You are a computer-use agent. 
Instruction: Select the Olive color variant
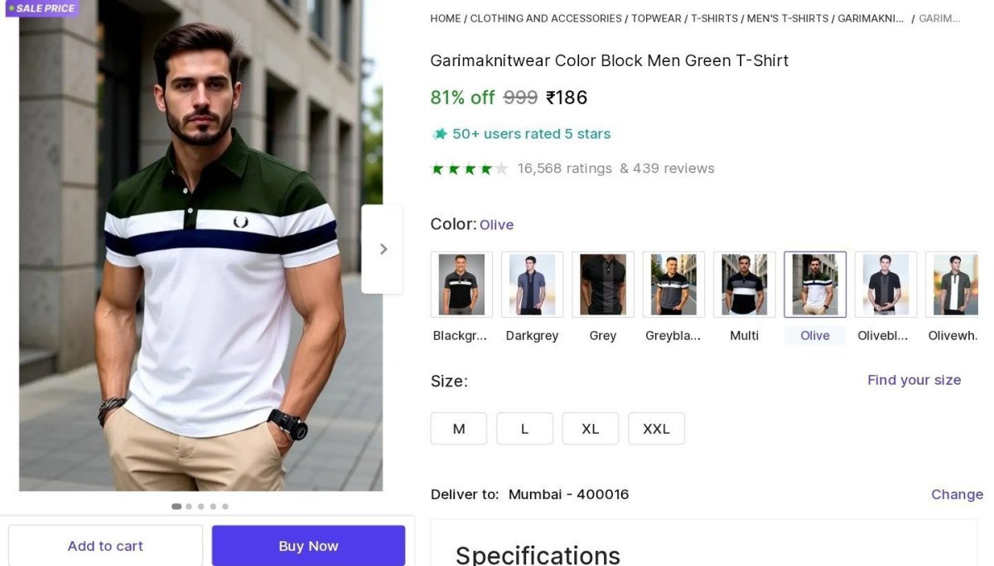814,283
